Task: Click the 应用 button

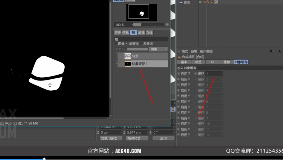Action: tap(163, 138)
